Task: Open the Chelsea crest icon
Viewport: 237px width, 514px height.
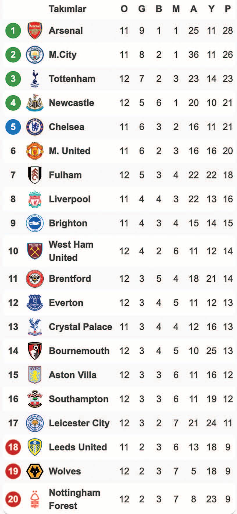Action: [35, 127]
